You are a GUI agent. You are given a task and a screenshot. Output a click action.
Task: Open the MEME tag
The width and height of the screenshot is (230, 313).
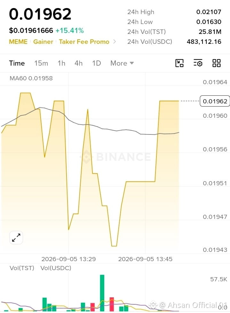(x=18, y=42)
